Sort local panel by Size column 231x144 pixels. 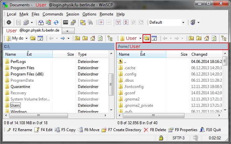64,54
